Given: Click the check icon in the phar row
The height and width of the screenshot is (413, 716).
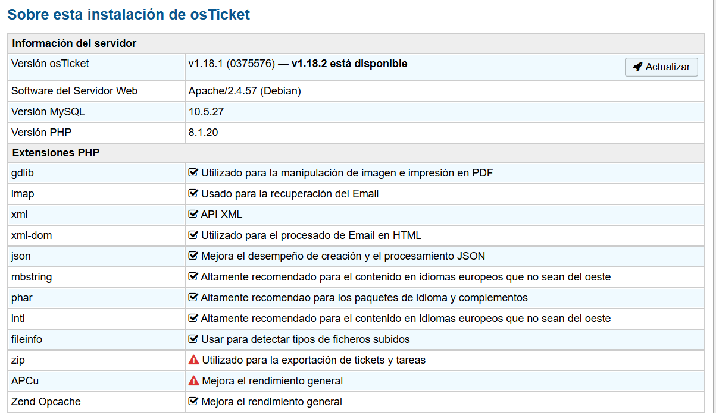Looking at the screenshot, I should tap(193, 298).
